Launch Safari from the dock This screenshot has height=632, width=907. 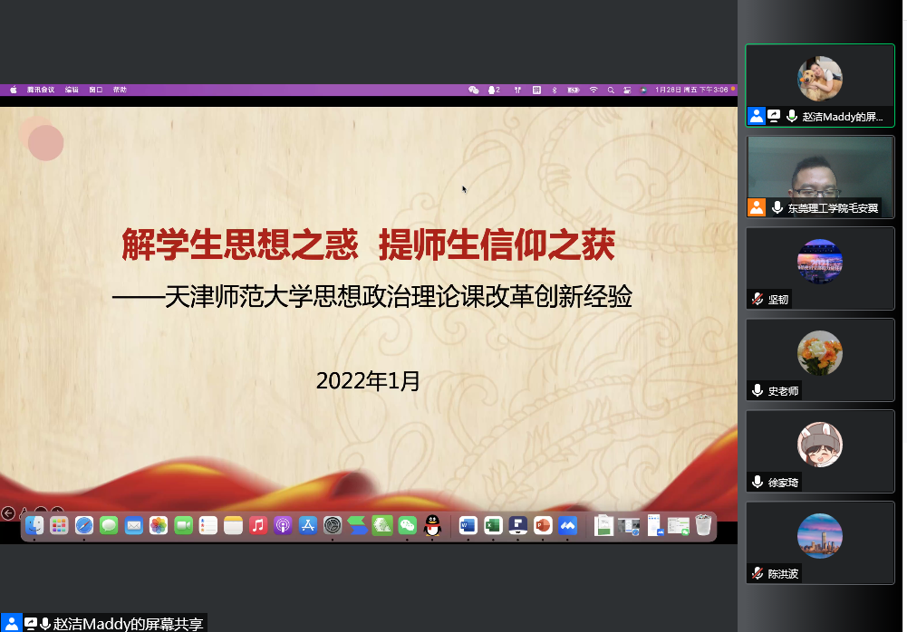(x=84, y=525)
